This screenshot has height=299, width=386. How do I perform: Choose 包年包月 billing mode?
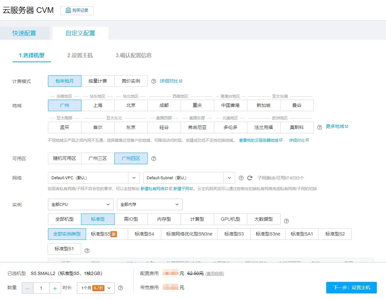pyautogui.click(x=64, y=81)
